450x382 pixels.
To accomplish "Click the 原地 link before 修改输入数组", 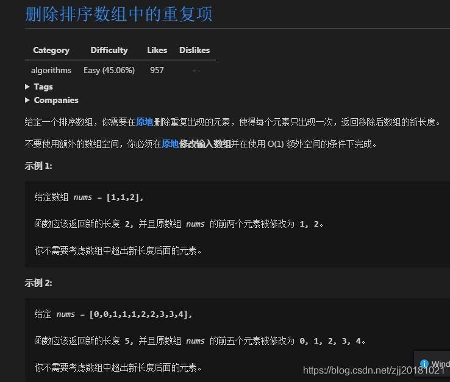I will pyautogui.click(x=170, y=144).
